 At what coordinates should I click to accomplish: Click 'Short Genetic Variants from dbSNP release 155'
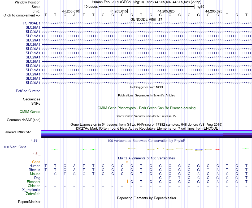click(x=146, y=116)
